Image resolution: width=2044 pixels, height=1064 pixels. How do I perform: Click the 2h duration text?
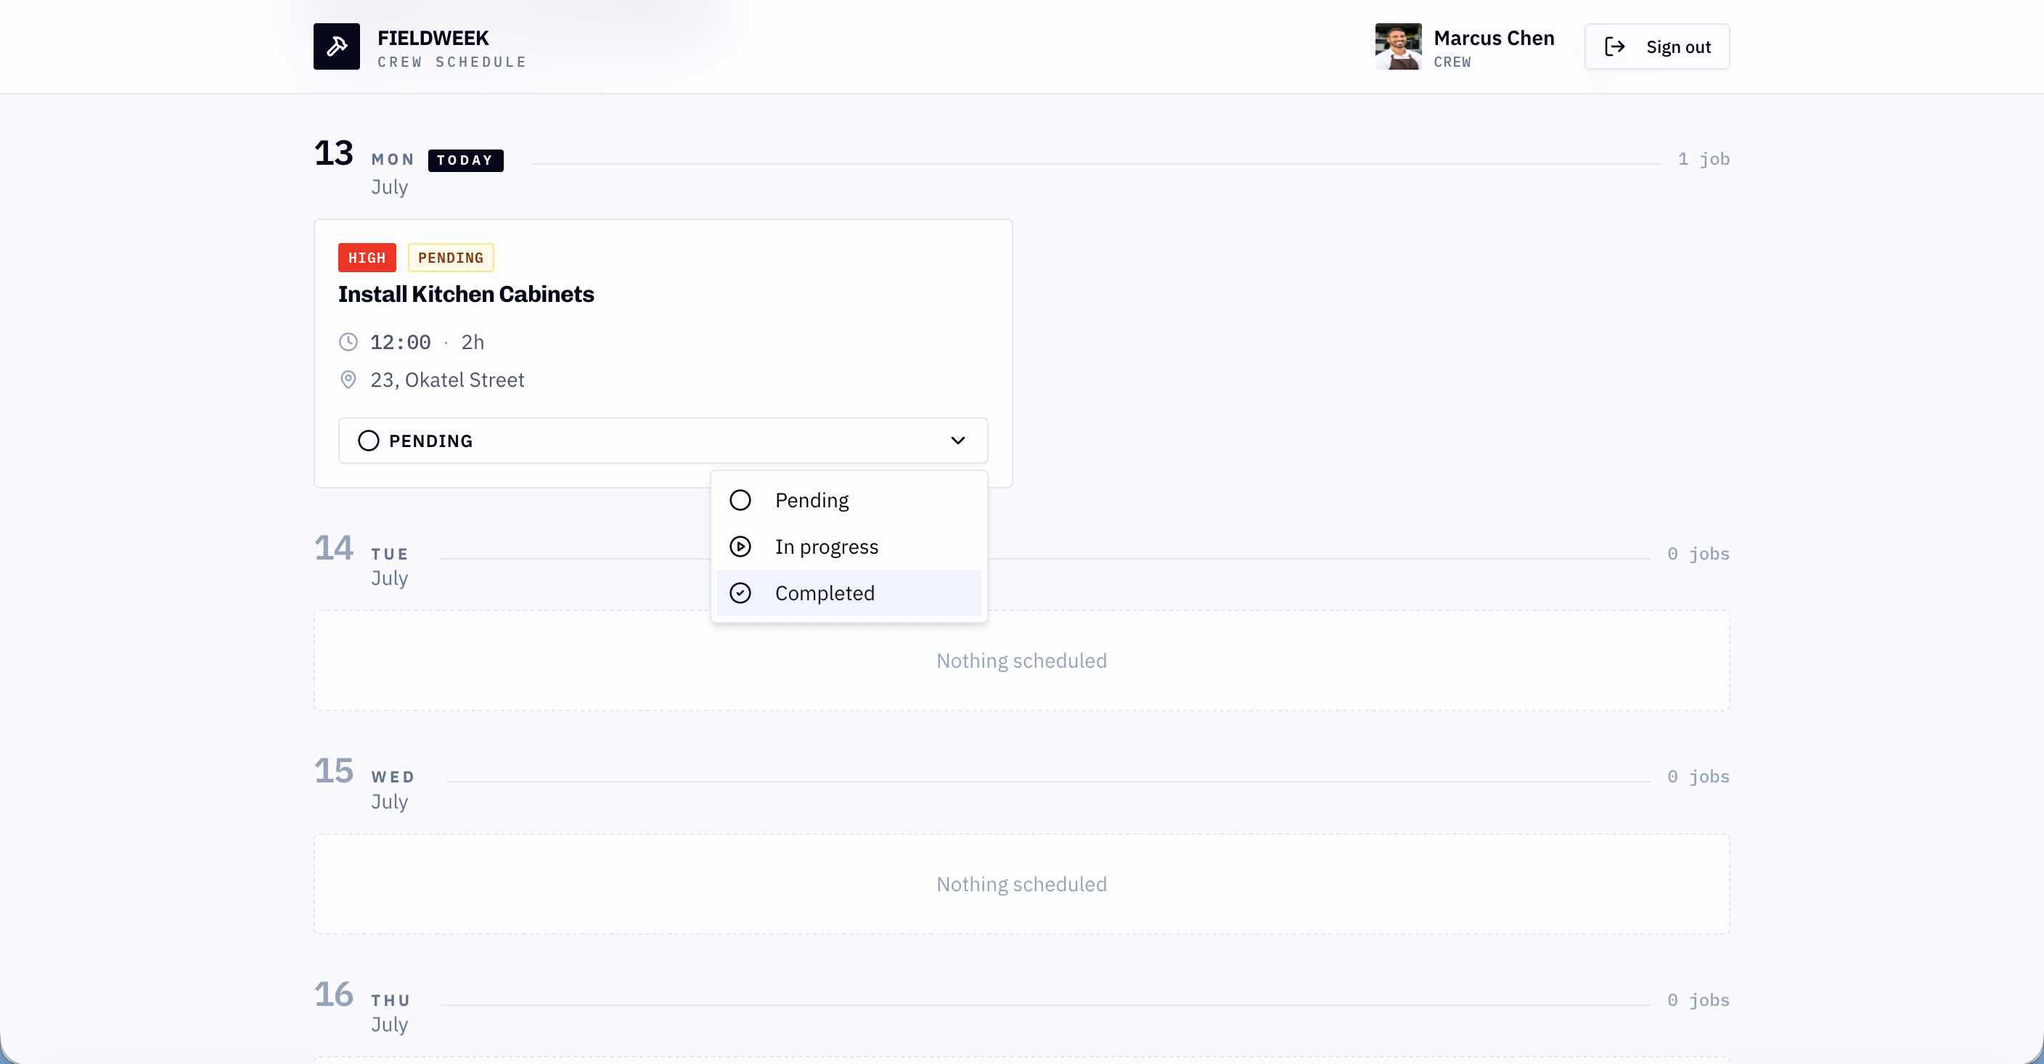coord(473,342)
